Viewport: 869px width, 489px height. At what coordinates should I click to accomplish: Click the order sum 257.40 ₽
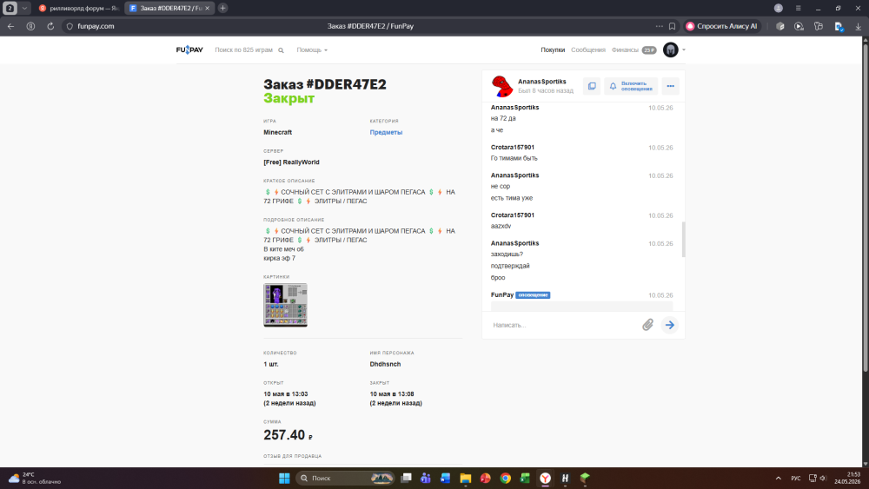point(289,435)
